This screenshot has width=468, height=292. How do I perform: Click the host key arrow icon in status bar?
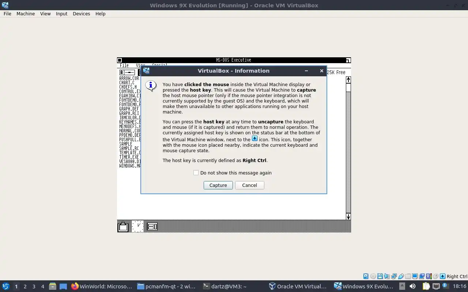442,276
